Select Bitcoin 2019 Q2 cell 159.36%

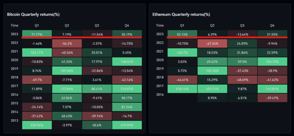67,71
